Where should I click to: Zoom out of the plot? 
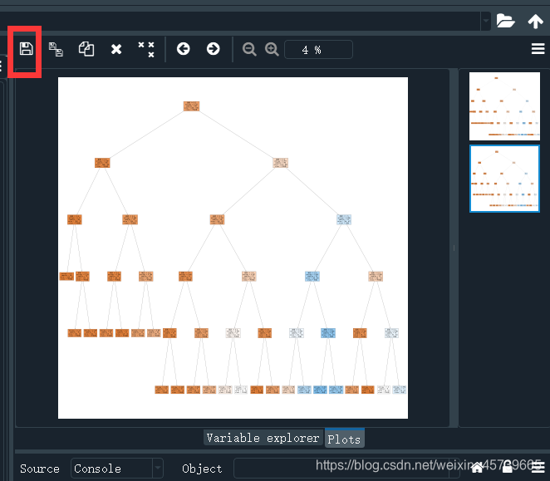point(249,49)
